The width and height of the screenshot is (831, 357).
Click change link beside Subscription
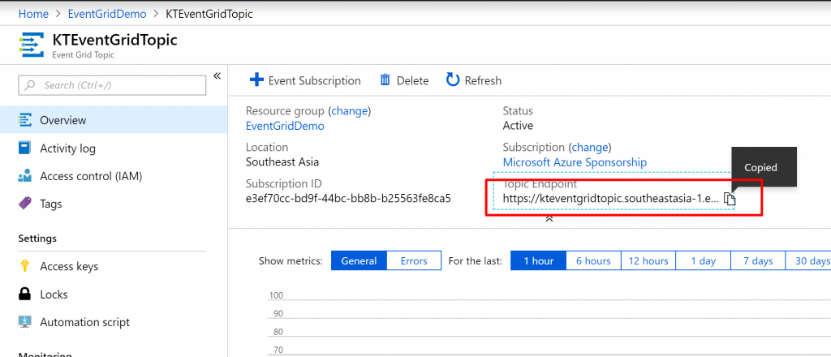point(590,147)
